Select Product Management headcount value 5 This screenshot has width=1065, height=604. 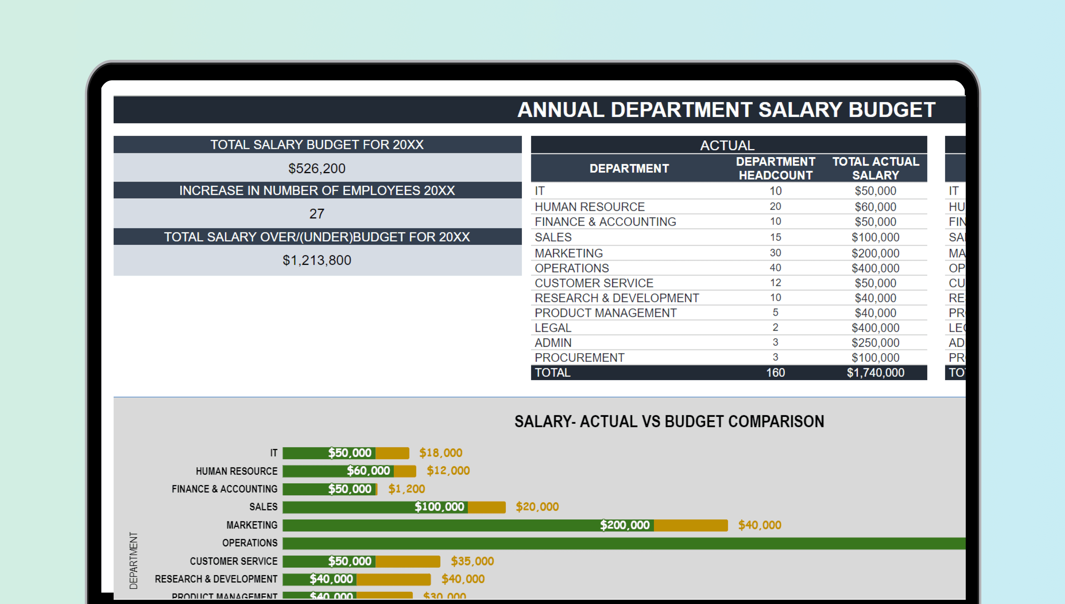point(776,312)
